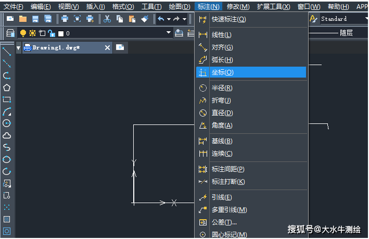Open the 视图(V) menu
The width and height of the screenshot is (369, 239).
pyautogui.click(x=69, y=7)
